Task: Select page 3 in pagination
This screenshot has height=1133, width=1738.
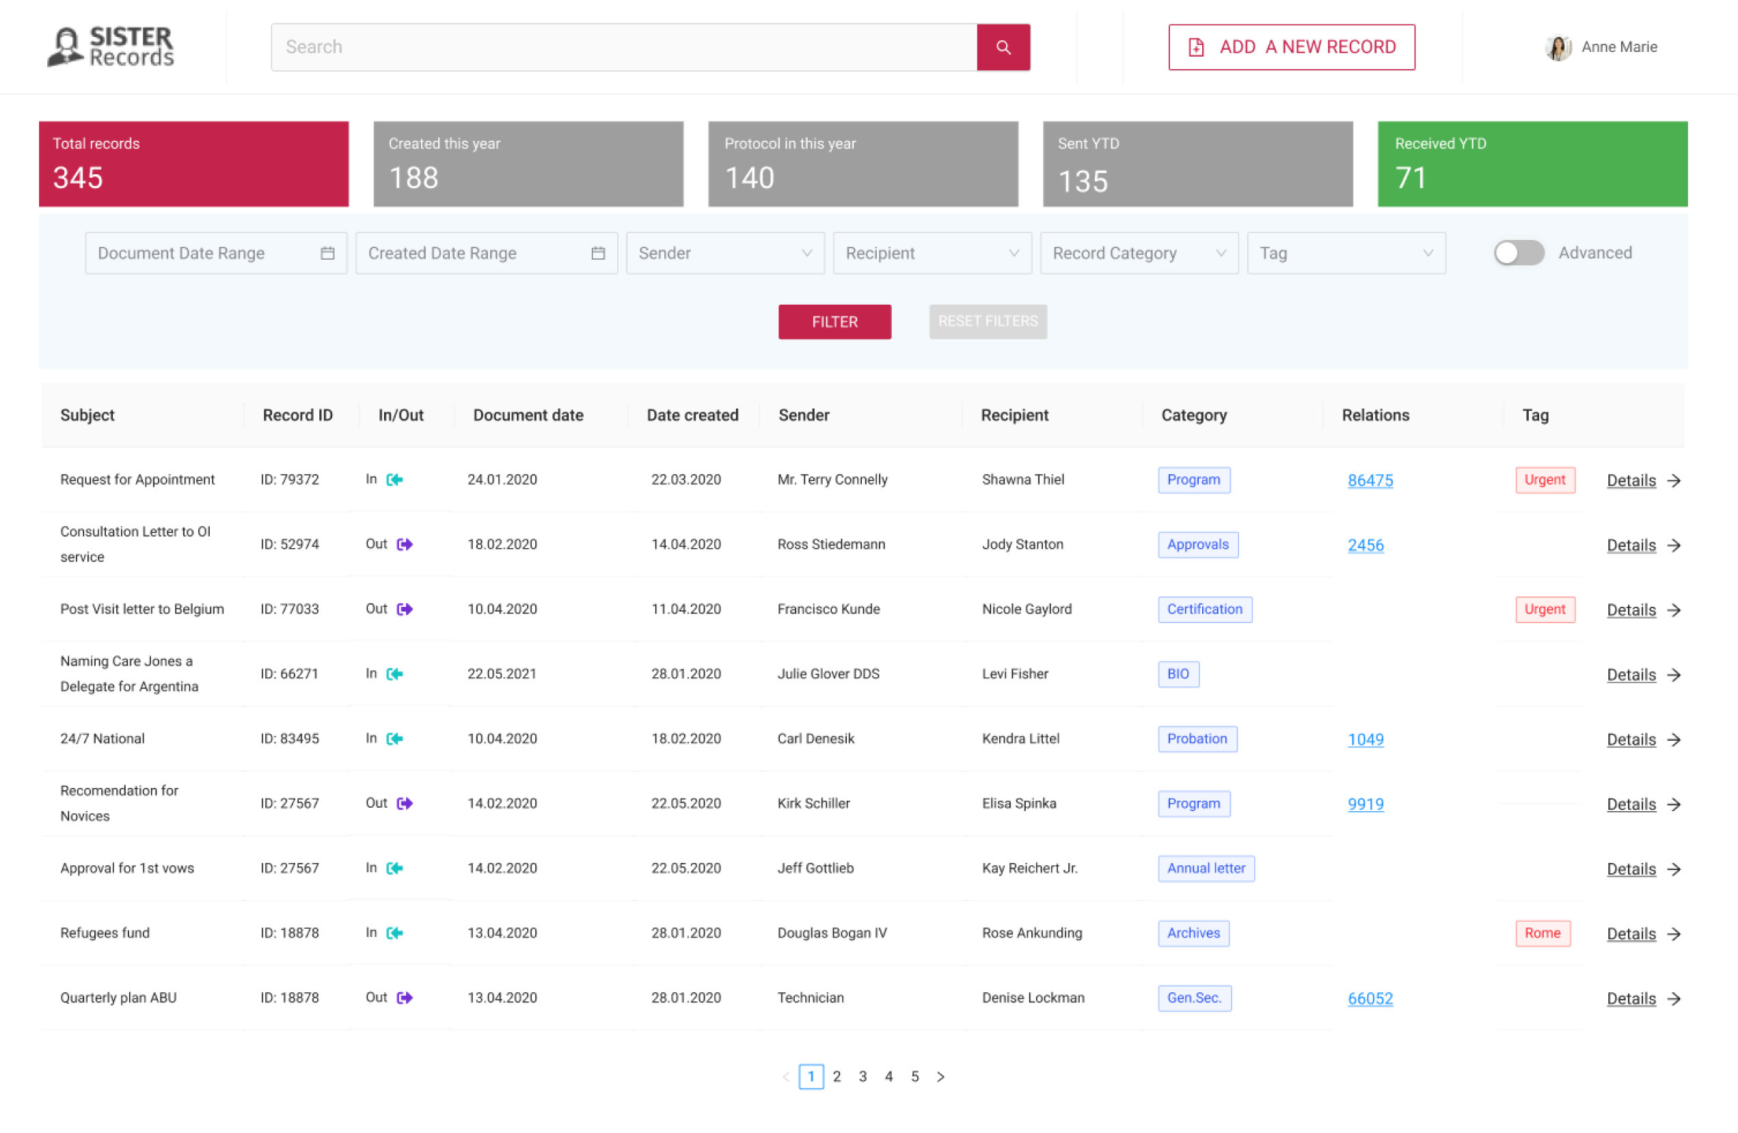Action: (x=863, y=1076)
